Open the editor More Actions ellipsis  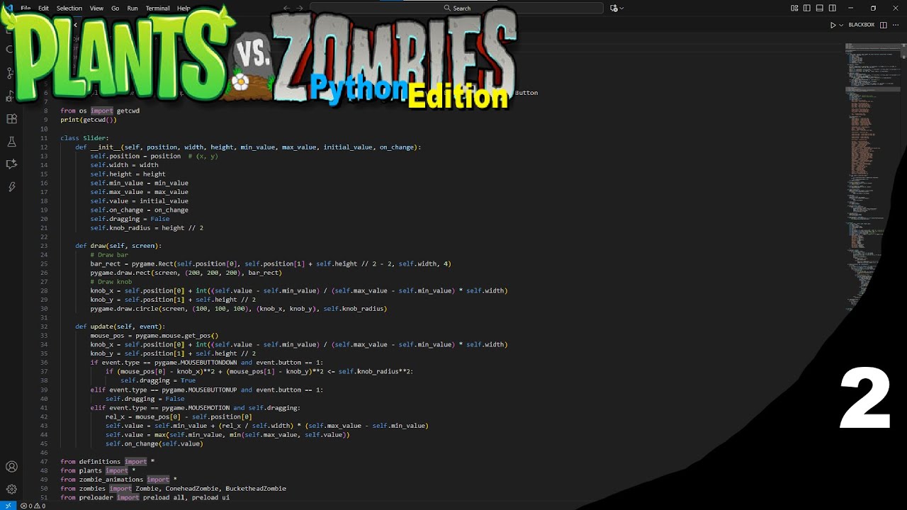coord(895,25)
